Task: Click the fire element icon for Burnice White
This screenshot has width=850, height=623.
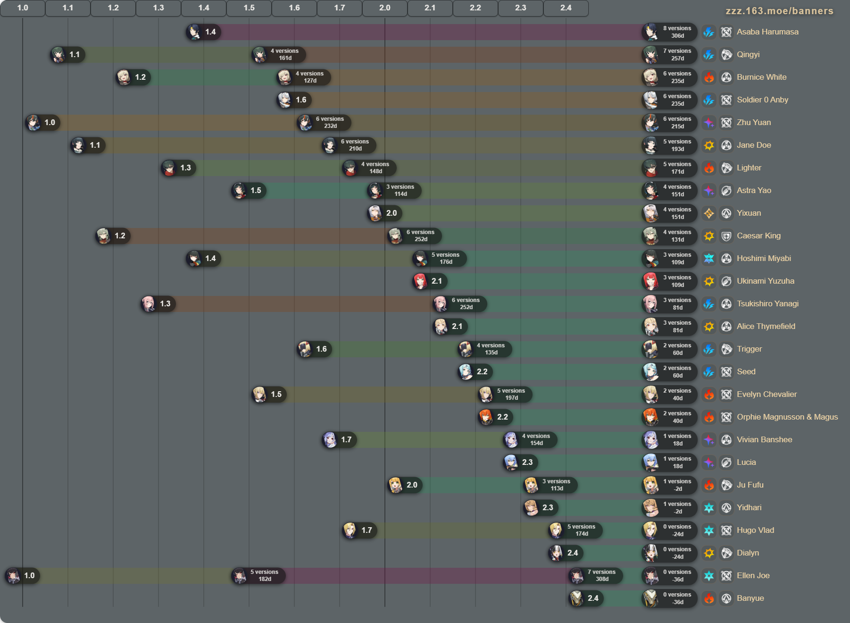Action: pyautogui.click(x=708, y=77)
